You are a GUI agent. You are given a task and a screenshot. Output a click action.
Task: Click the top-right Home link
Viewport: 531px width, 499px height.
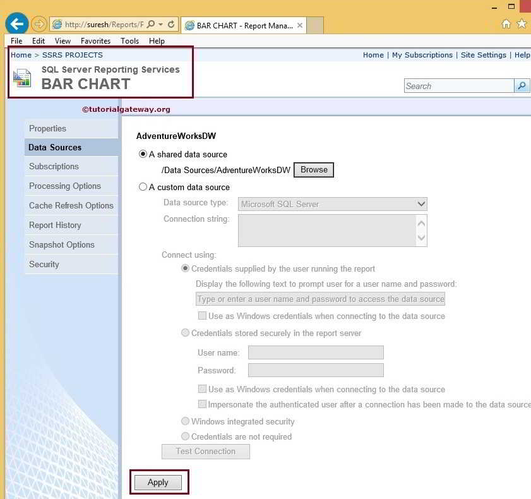click(373, 55)
